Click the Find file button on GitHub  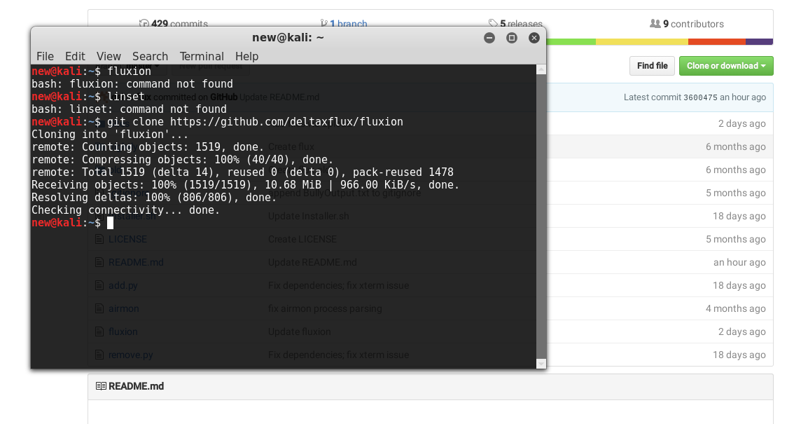coord(652,65)
